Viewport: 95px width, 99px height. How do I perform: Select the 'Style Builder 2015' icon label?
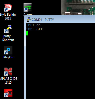(x=8, y=16)
